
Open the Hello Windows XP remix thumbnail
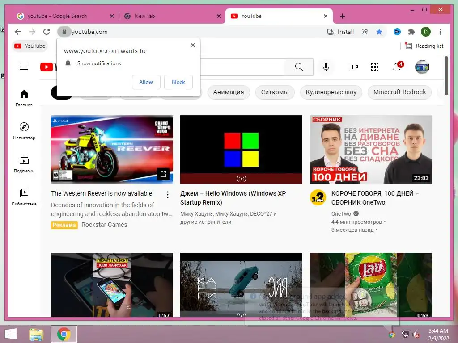click(241, 149)
